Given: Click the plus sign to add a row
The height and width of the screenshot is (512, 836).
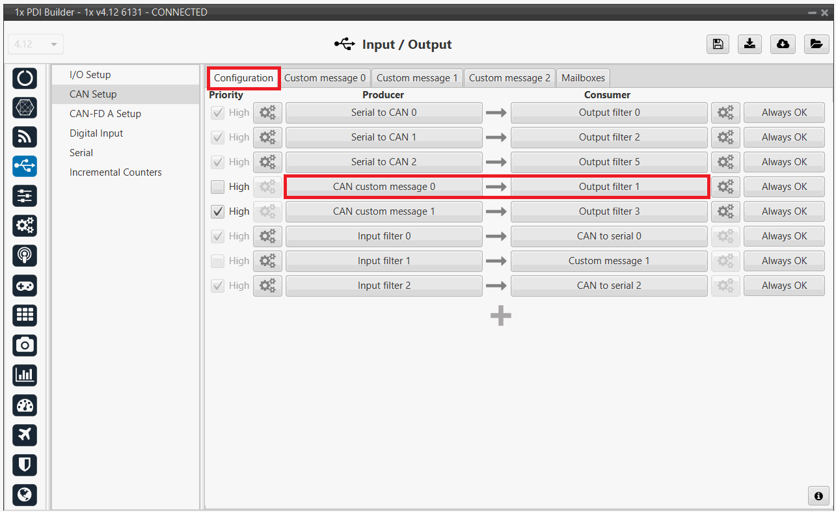Looking at the screenshot, I should [x=500, y=316].
